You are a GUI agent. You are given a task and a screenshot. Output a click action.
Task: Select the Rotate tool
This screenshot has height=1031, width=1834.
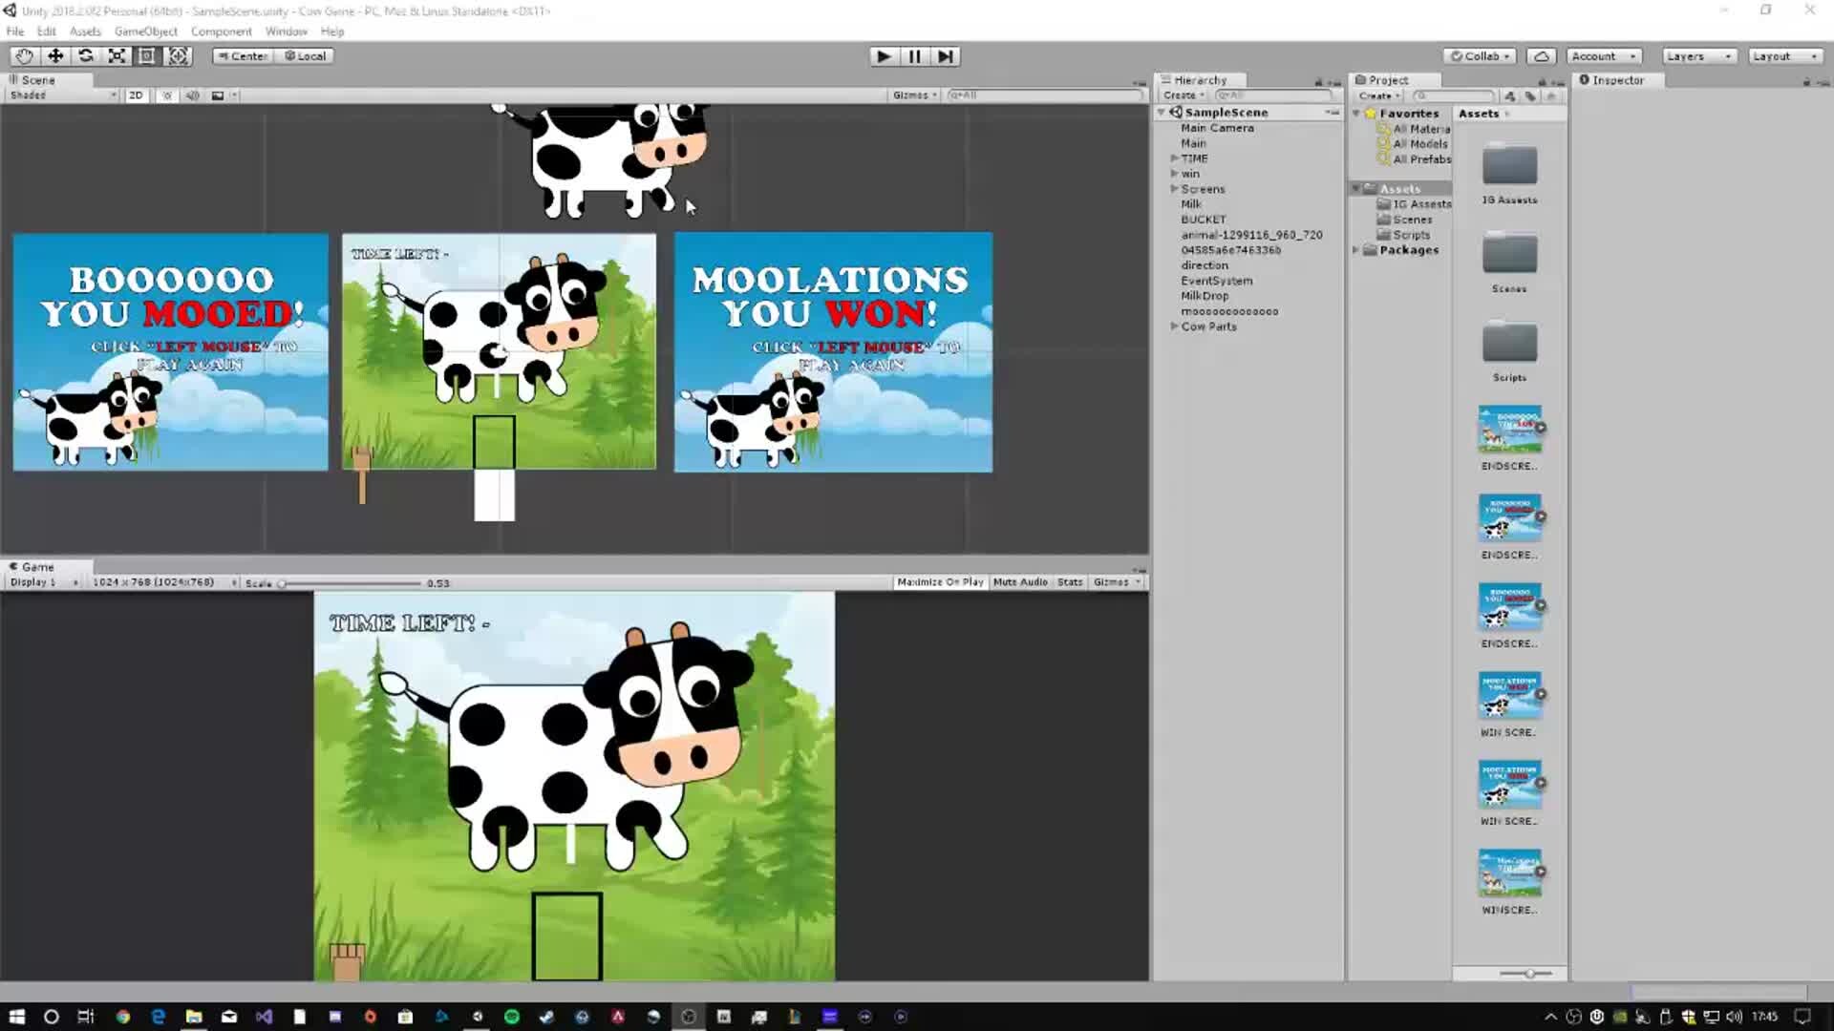(x=85, y=55)
